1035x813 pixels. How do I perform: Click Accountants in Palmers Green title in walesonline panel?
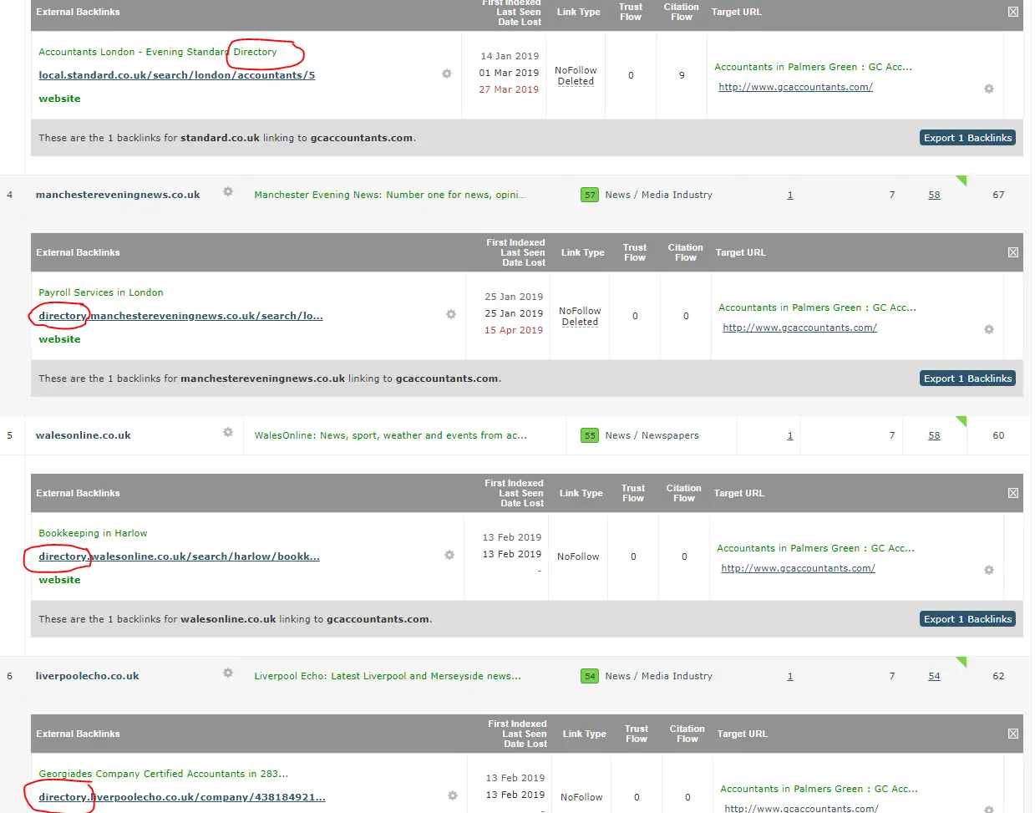[x=815, y=548]
